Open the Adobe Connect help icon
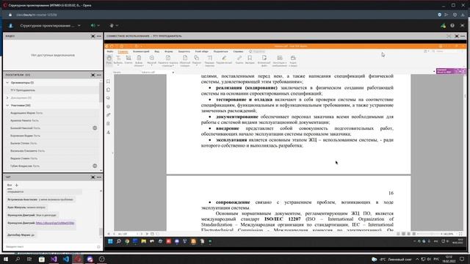The width and height of the screenshot is (470, 264). pyautogui.click(x=452, y=26)
